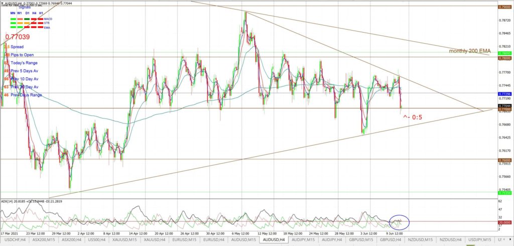Image resolution: width=514 pixels, height=246 pixels.
Task: Click the H1 timeframe column header
Action: [41, 13]
